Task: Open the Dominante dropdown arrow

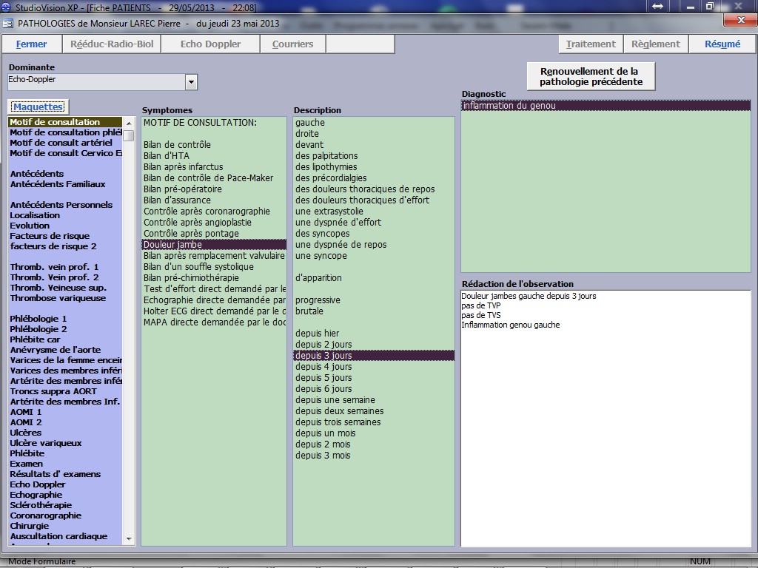Action: coord(191,82)
